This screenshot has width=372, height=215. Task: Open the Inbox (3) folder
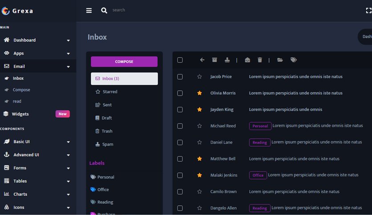124,79
